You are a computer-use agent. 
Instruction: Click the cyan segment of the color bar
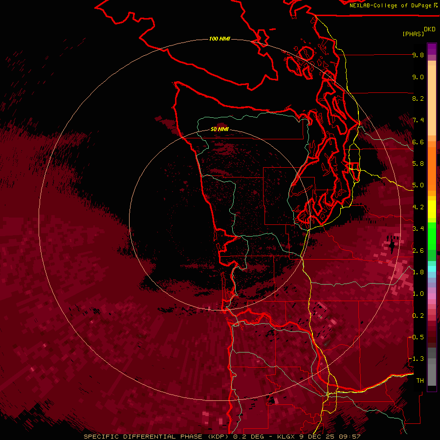pos(432,268)
